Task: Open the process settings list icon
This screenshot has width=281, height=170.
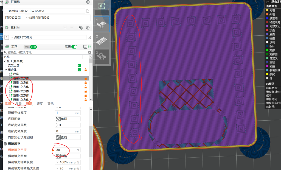Action: (85, 47)
